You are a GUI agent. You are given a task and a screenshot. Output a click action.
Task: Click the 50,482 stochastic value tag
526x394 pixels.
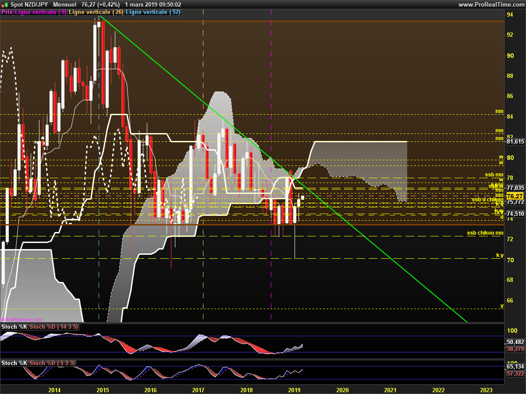(x=515, y=342)
